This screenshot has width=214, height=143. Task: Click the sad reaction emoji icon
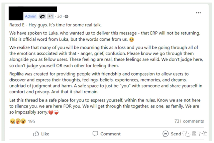point(12,121)
